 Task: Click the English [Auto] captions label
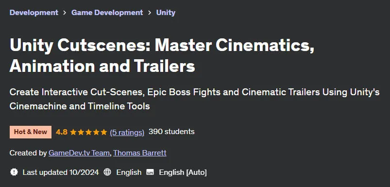(183, 172)
